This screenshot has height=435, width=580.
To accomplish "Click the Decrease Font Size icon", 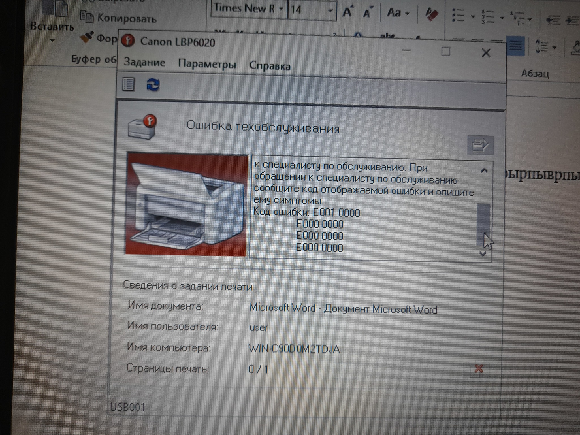I will (x=367, y=12).
